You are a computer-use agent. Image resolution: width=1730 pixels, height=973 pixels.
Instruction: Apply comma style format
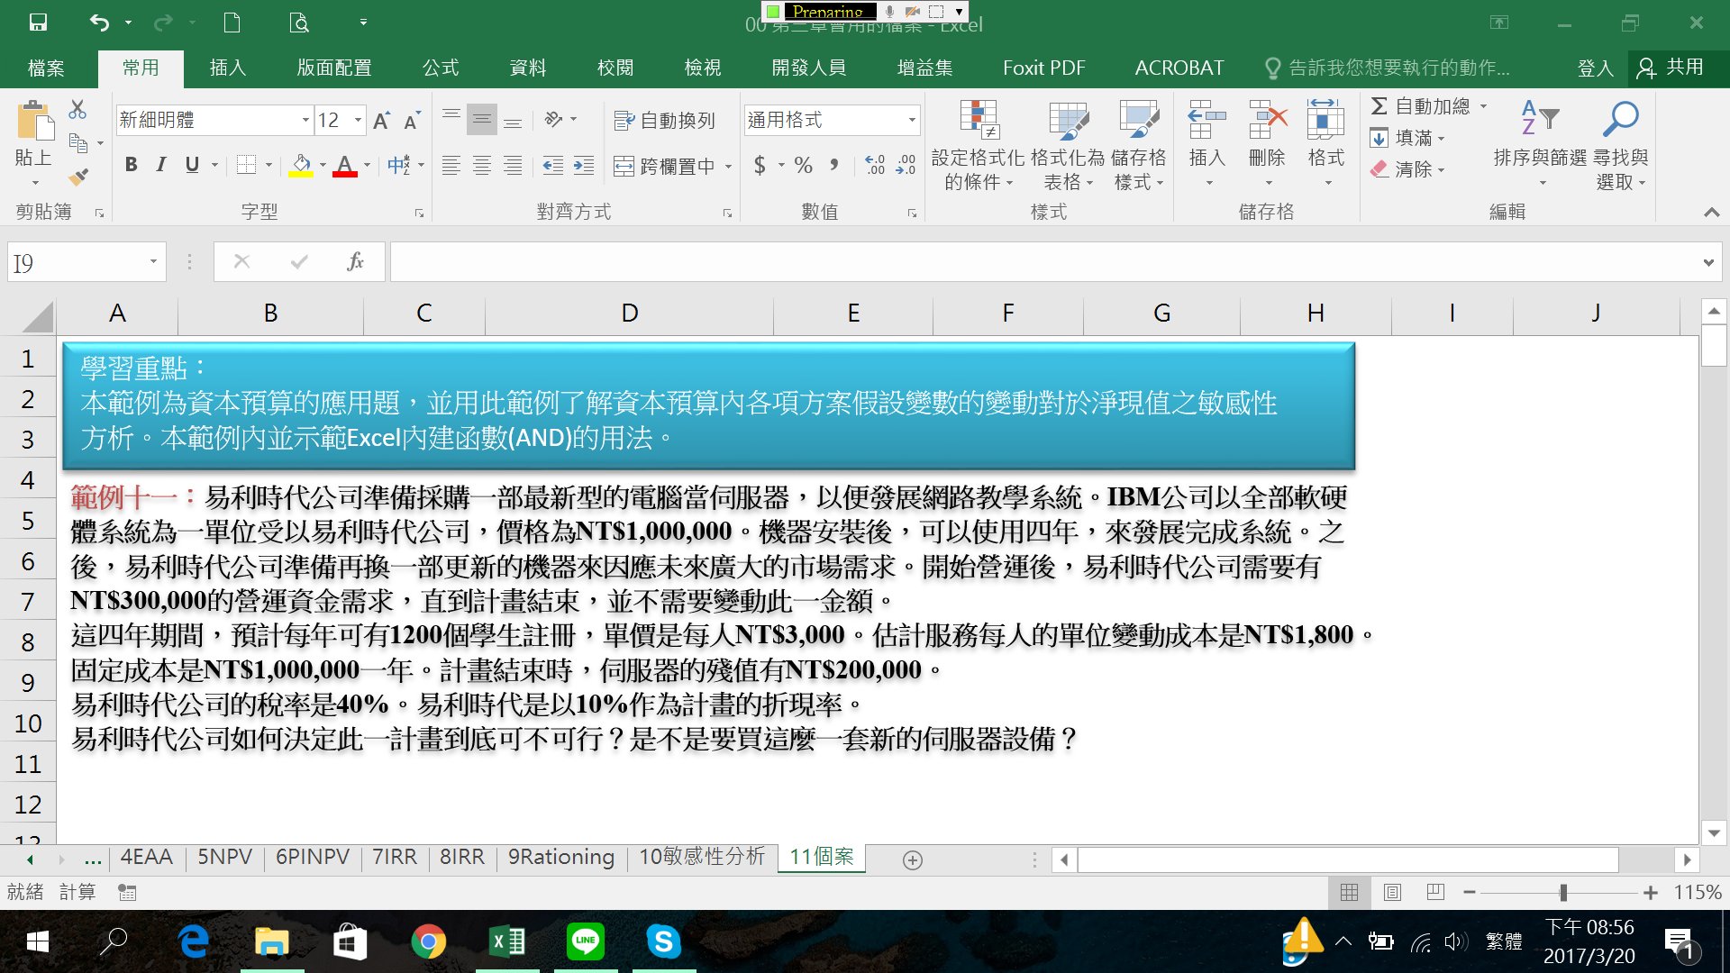(834, 165)
